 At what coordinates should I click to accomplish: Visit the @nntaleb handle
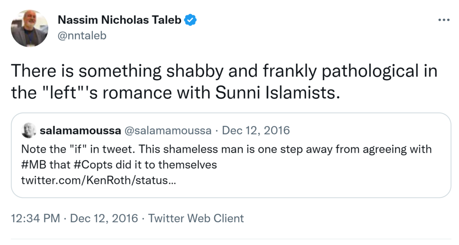[82, 35]
